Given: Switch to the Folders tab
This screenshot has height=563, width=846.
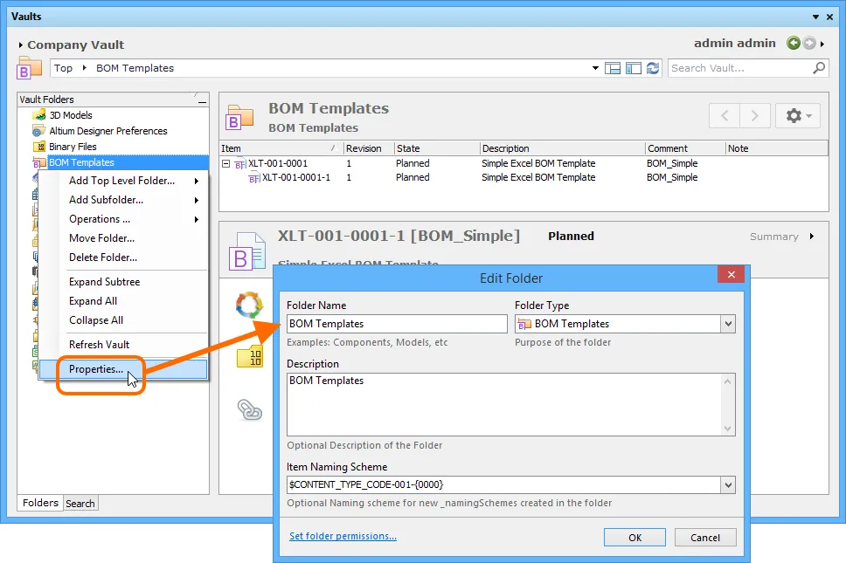Looking at the screenshot, I should (x=40, y=503).
